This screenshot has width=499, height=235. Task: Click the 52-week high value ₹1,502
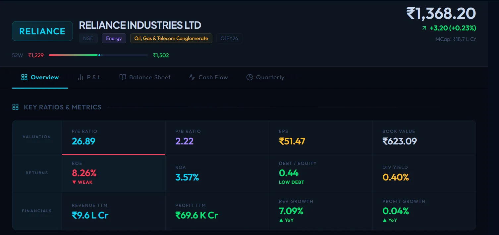click(161, 55)
